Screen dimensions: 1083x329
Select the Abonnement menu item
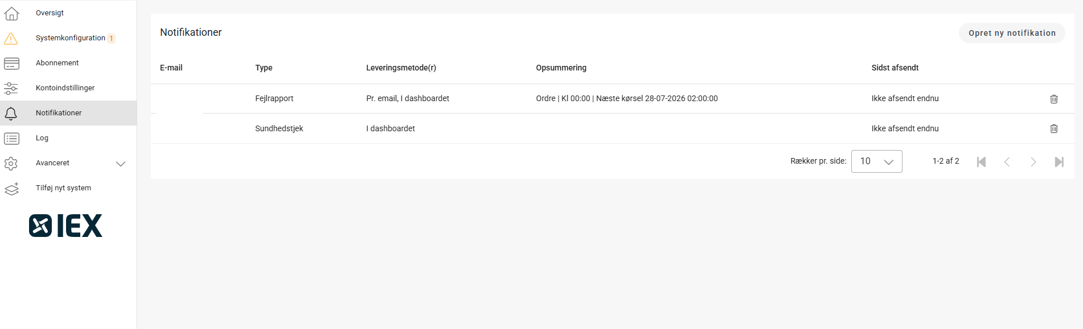pos(68,63)
